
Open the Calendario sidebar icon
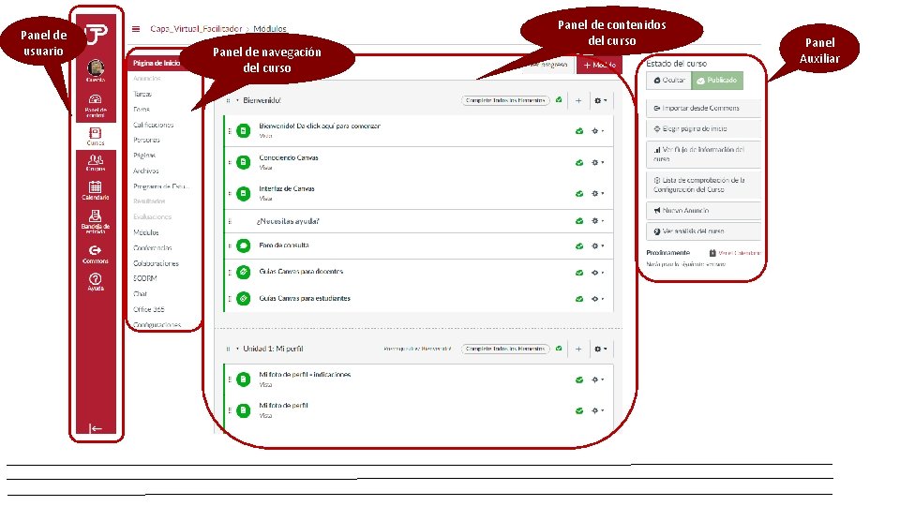point(96,186)
